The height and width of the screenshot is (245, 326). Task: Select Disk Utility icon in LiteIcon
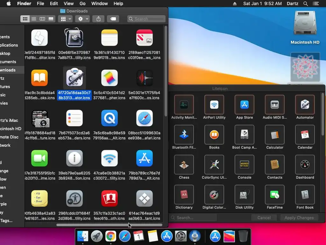tap(244, 195)
